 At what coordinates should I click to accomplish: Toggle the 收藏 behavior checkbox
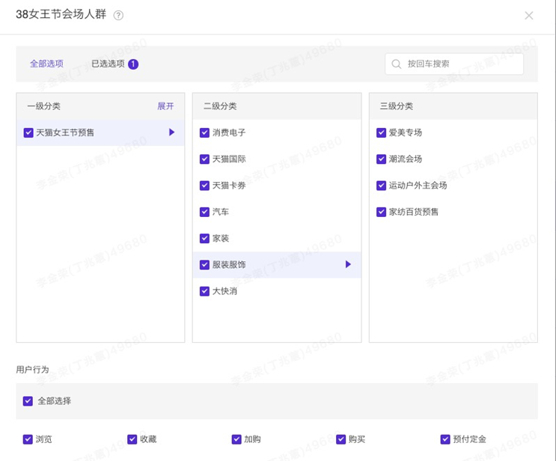coord(132,439)
